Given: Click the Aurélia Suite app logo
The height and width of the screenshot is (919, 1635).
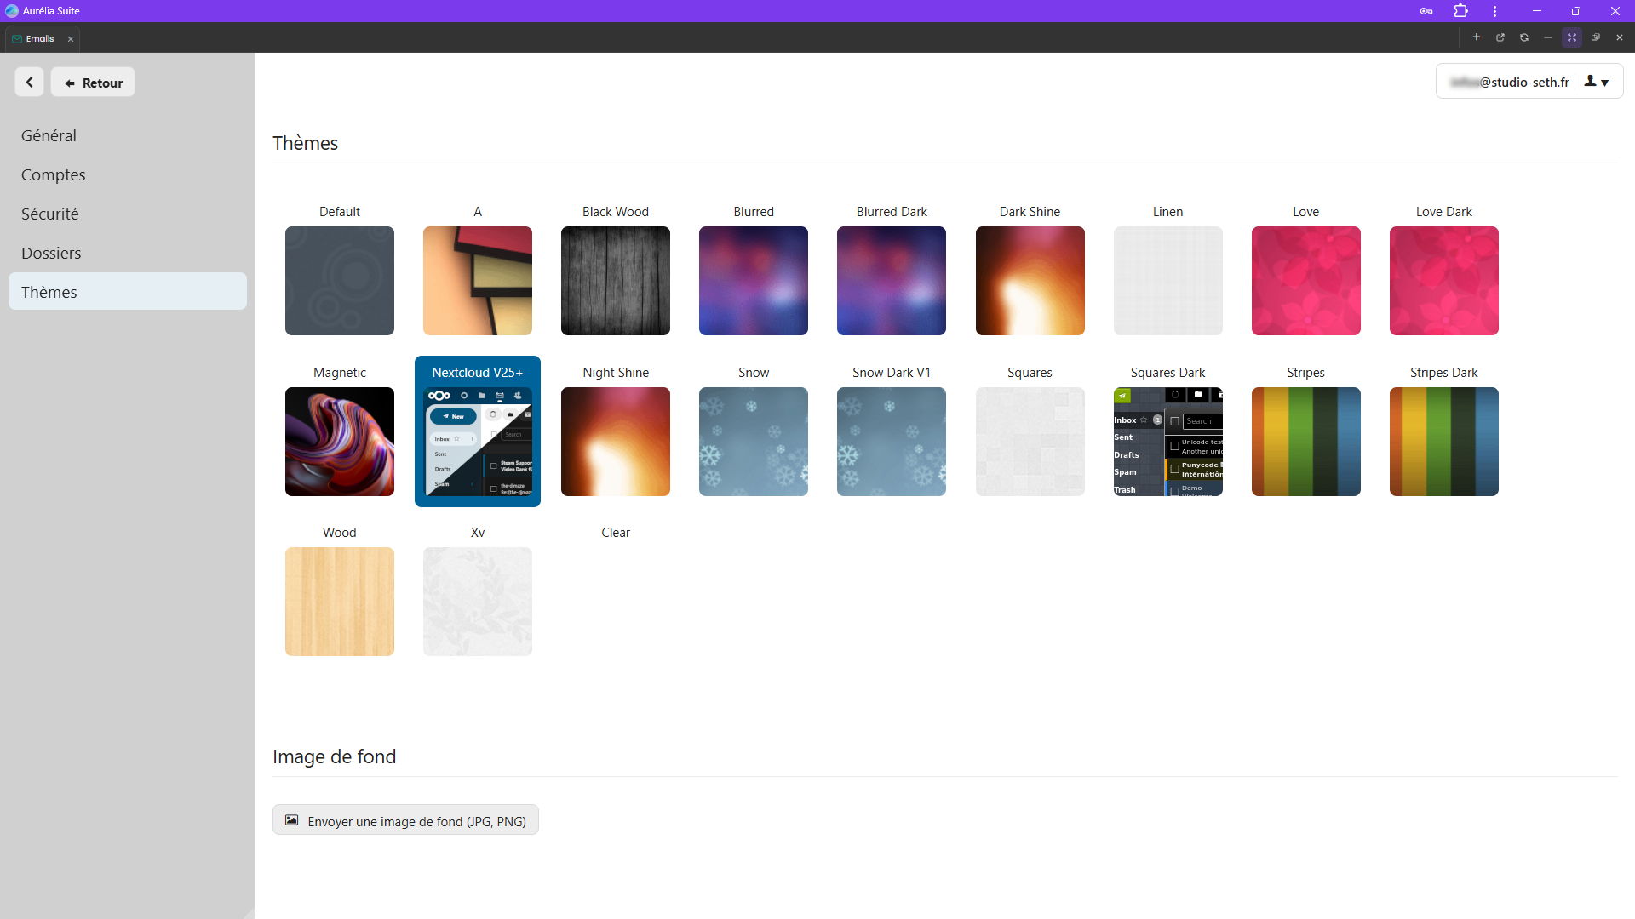Looking at the screenshot, I should 11,11.
